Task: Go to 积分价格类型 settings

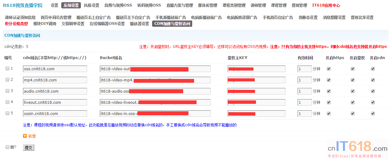Action: pyautogui.click(x=16, y=24)
